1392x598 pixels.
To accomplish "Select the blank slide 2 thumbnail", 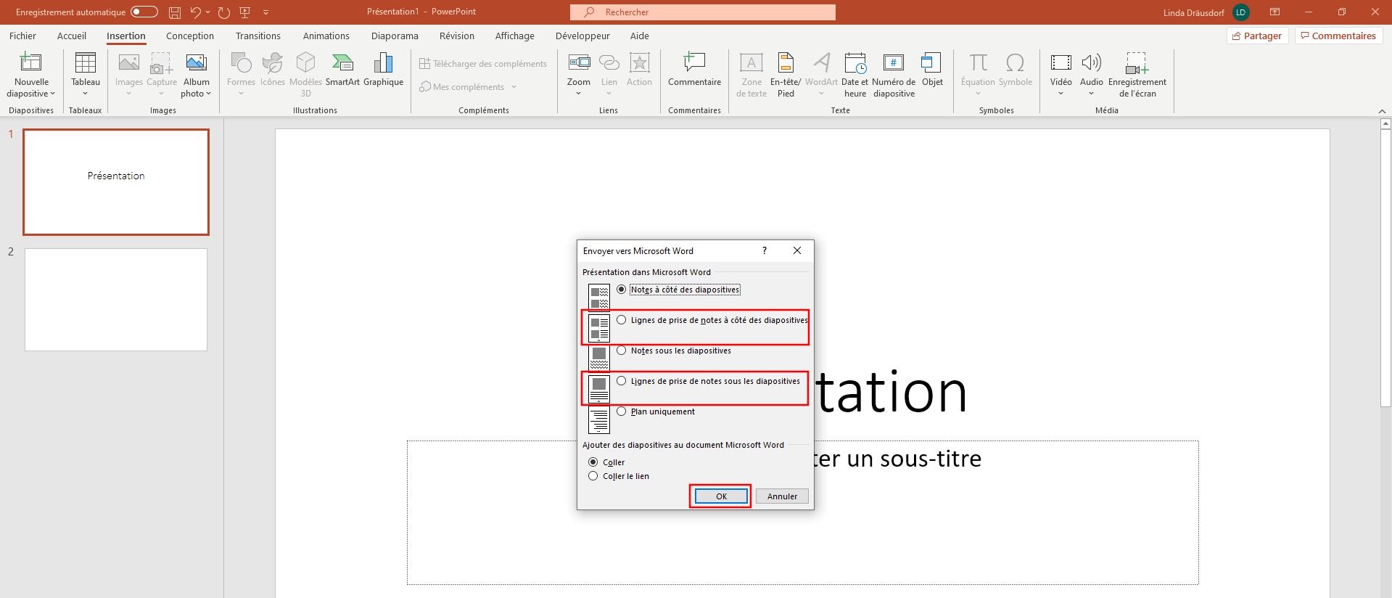I will coord(116,300).
